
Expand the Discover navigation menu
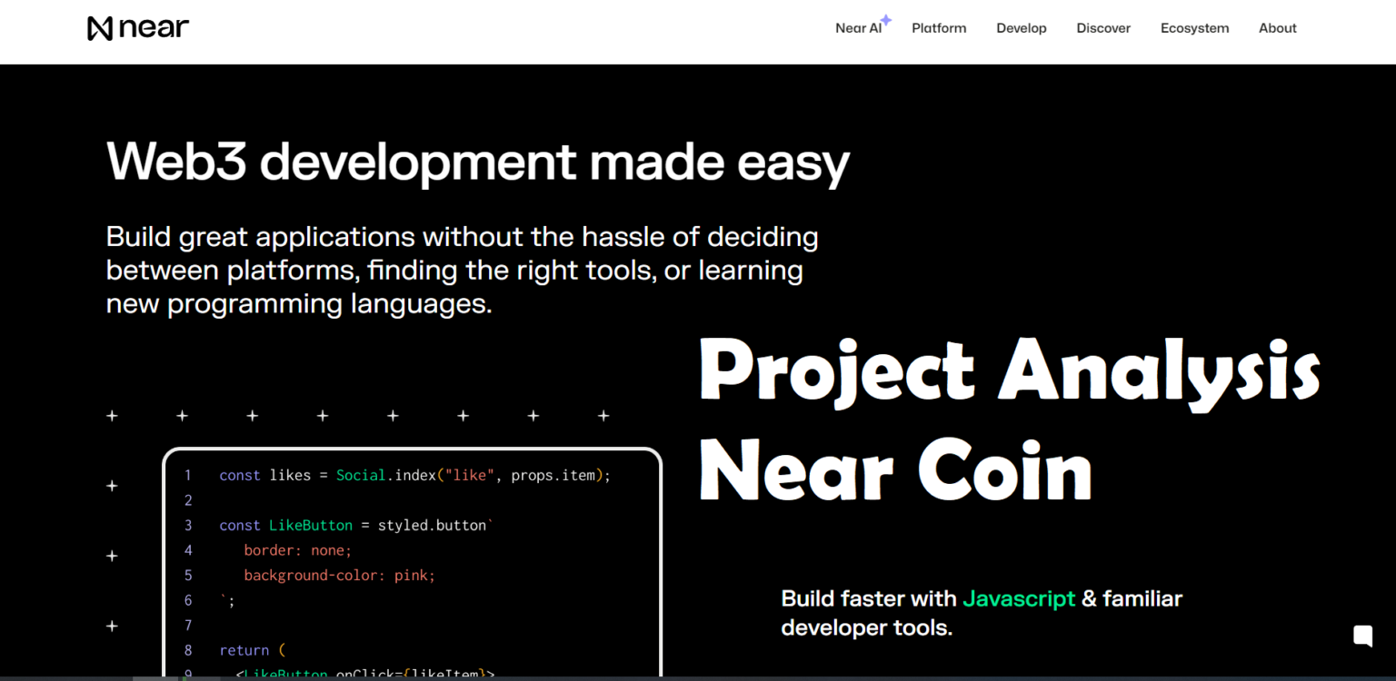tap(1103, 28)
